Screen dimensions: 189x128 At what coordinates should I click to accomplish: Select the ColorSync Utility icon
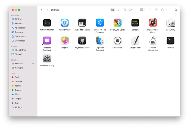[x=117, y=23]
